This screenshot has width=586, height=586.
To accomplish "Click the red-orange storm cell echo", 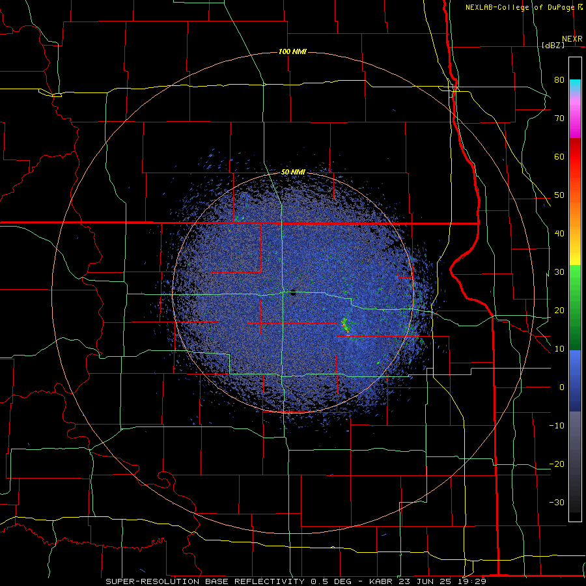I will [345, 326].
